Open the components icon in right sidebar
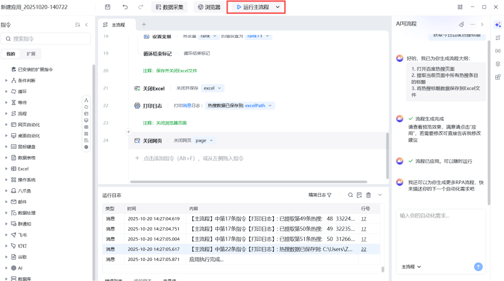The image size is (504, 281). click(x=498, y=77)
